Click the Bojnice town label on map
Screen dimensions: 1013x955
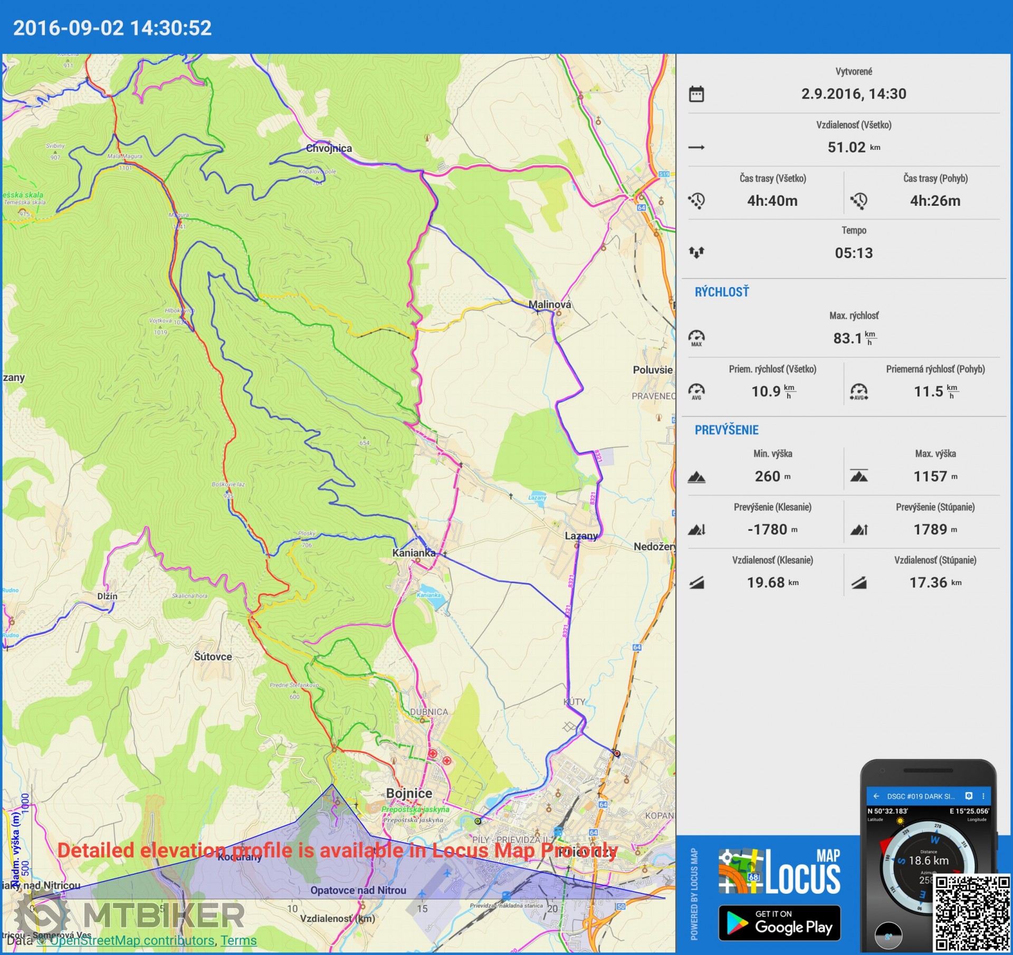[x=409, y=794]
